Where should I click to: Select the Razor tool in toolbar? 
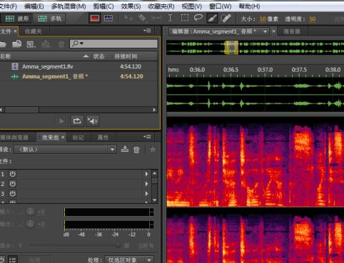142,18
